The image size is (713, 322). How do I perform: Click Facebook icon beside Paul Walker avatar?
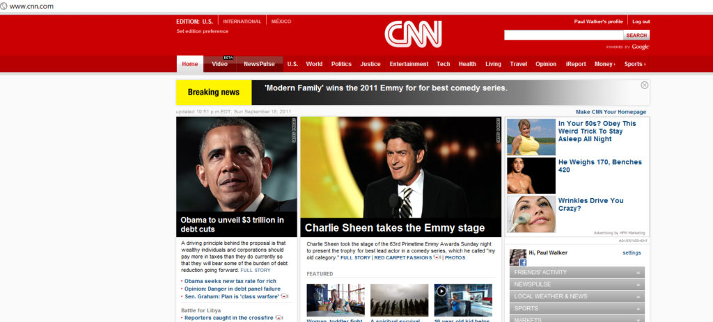[522, 262]
